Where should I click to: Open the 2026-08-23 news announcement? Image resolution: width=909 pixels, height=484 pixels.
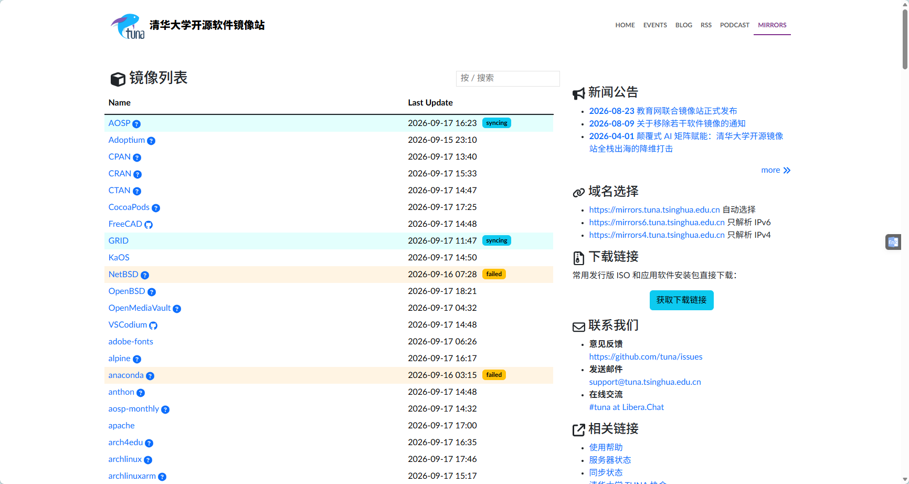click(x=663, y=111)
